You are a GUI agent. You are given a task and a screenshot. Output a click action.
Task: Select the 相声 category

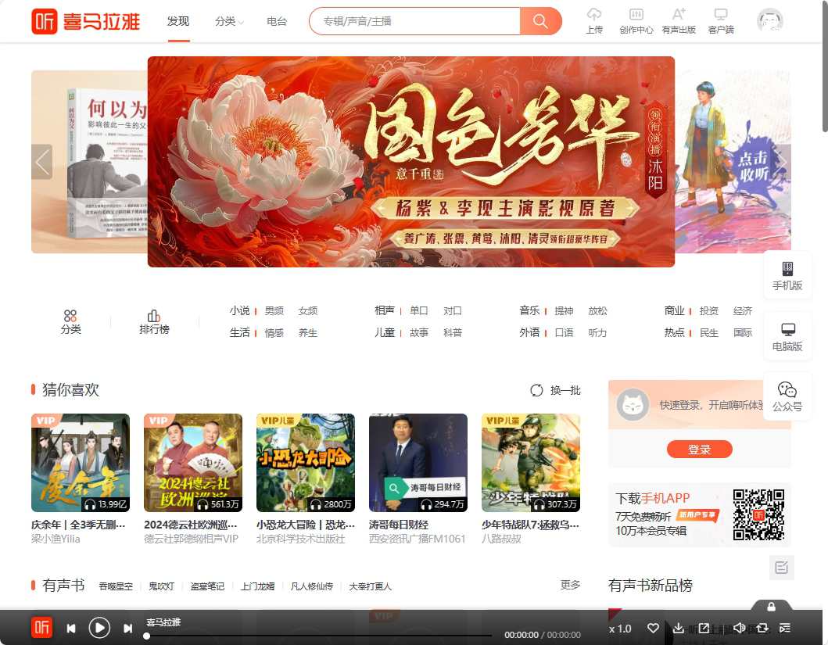coord(385,310)
